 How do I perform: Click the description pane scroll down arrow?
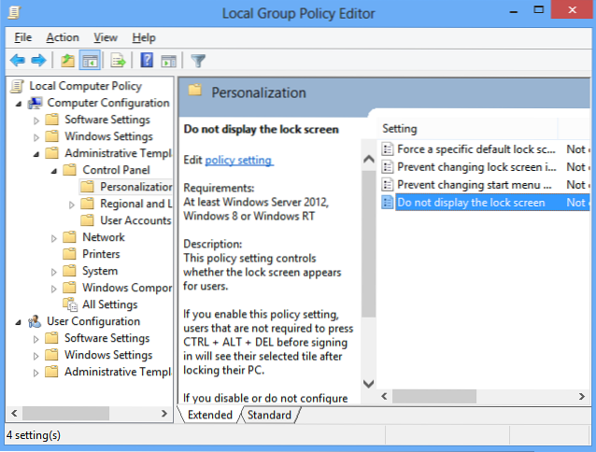tap(368, 384)
